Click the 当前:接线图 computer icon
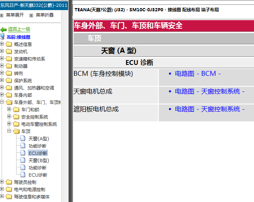Image resolution: width=254 pixels, height=202 pixels. (2, 37)
